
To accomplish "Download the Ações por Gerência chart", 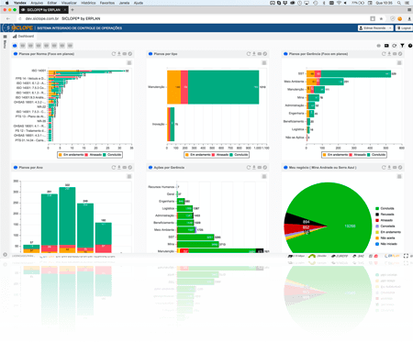I will click(x=254, y=168).
